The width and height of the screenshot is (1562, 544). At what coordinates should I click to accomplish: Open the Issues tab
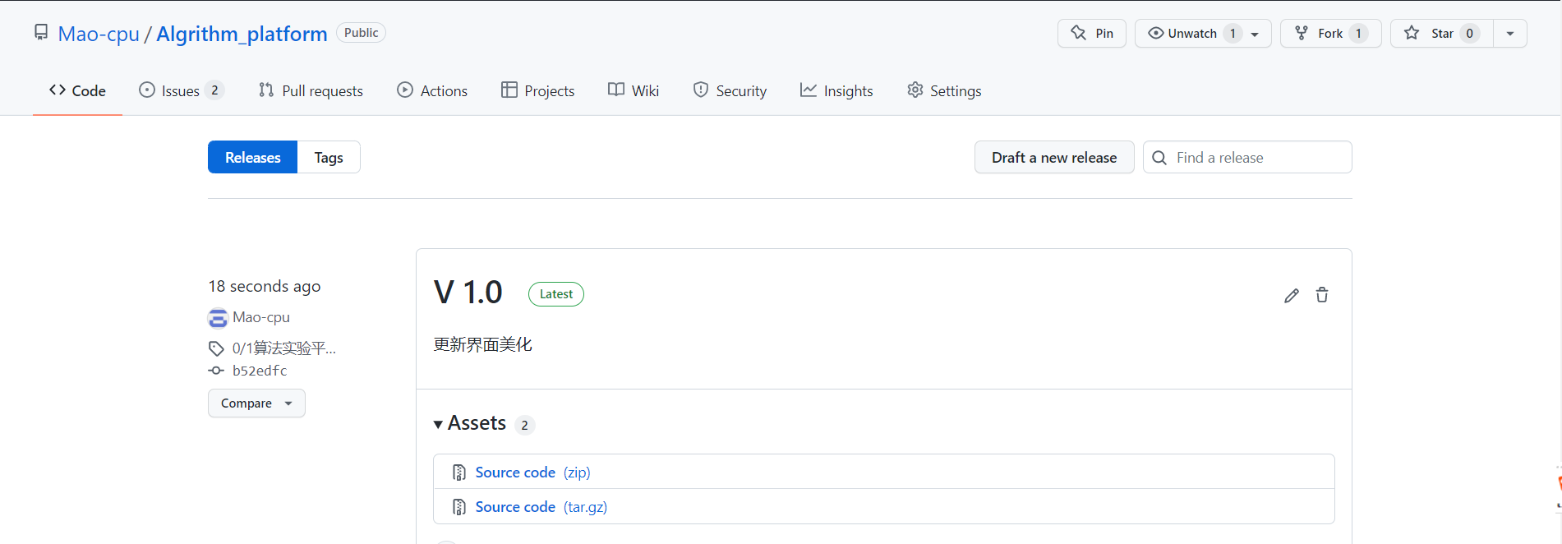(x=181, y=90)
